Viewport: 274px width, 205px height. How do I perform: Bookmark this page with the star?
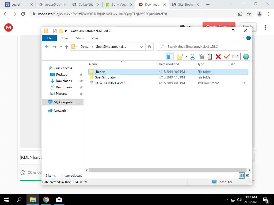[x=249, y=14]
